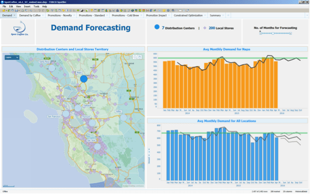Click 'Avg Monthly Demand for All Locations' title
The height and width of the screenshot is (194, 310).
pos(227,121)
